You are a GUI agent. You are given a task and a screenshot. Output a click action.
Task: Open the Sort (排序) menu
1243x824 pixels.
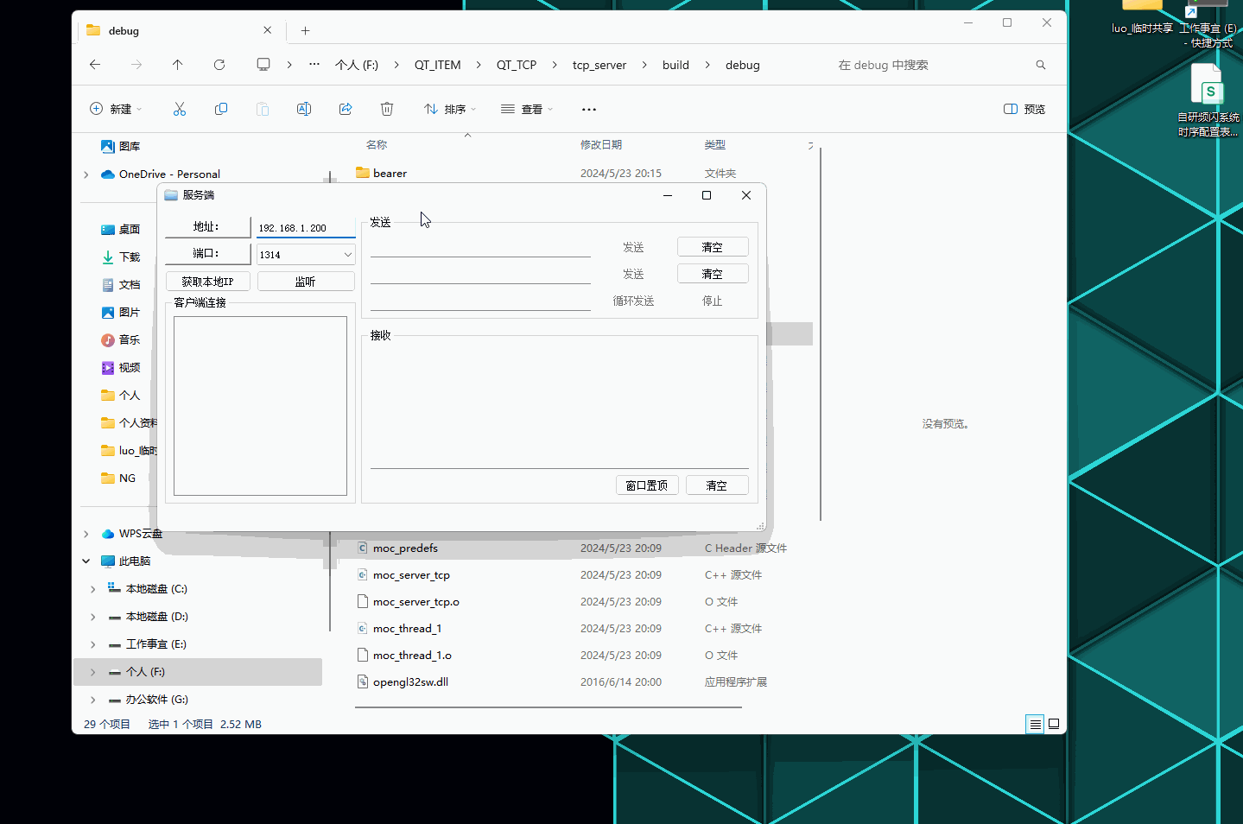[450, 109]
